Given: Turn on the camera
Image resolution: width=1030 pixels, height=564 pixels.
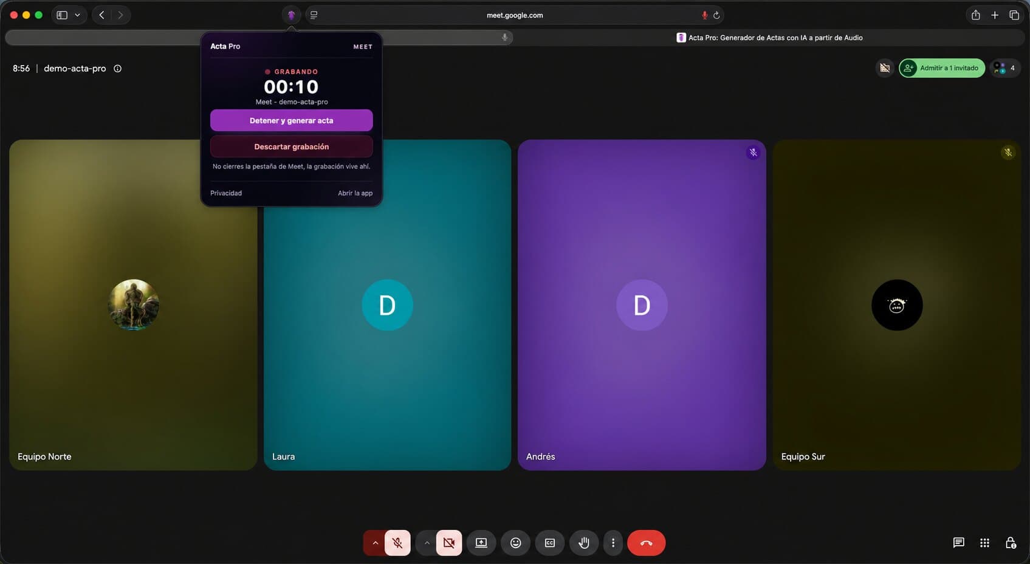Looking at the screenshot, I should pyautogui.click(x=449, y=543).
